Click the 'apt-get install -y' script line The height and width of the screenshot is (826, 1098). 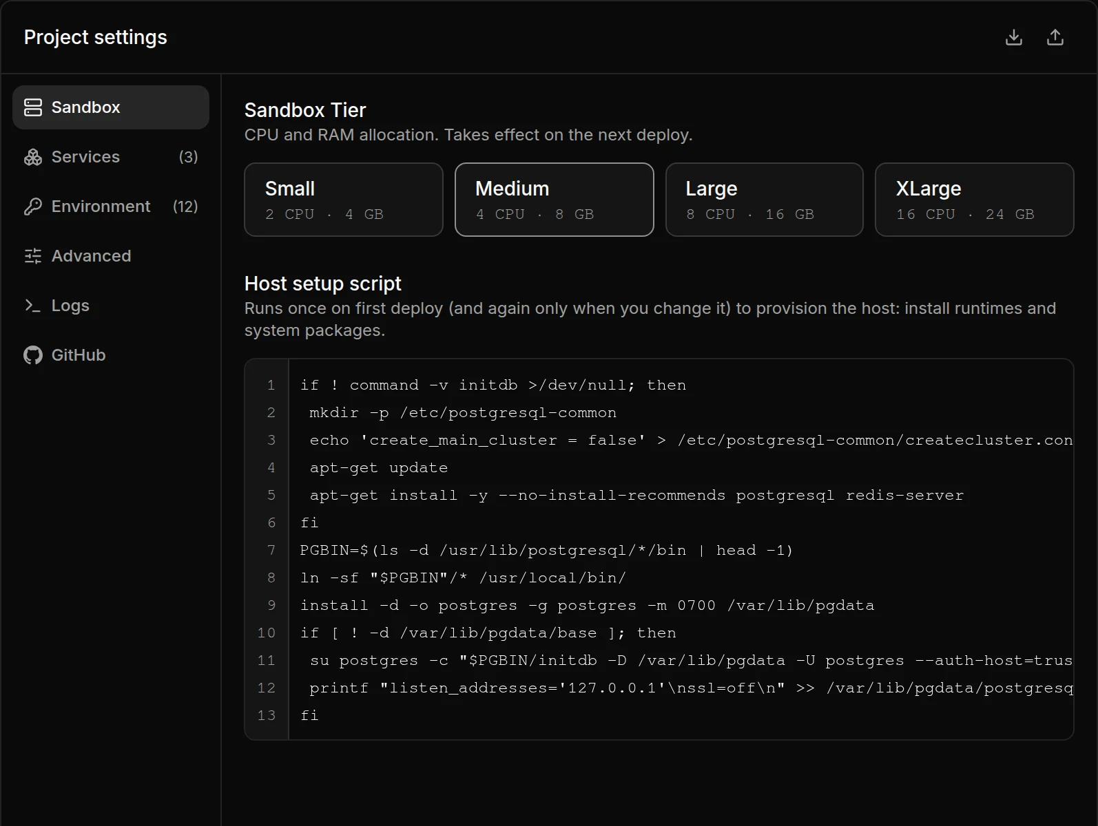[636, 496]
